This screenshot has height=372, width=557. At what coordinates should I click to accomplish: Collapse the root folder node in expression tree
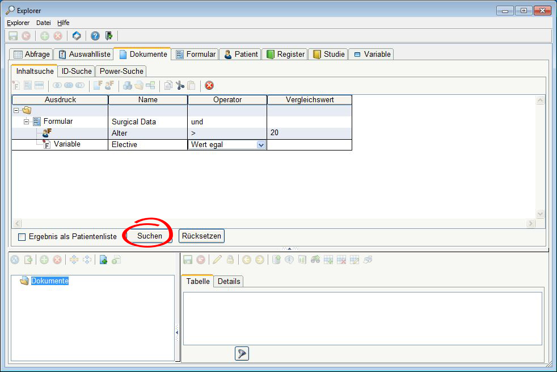16,110
